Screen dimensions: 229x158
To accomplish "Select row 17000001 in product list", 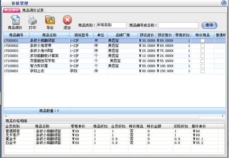I will (x=114, y=41).
